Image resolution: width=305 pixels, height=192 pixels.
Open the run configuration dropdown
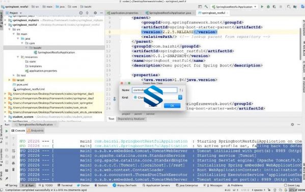pos(234,7)
